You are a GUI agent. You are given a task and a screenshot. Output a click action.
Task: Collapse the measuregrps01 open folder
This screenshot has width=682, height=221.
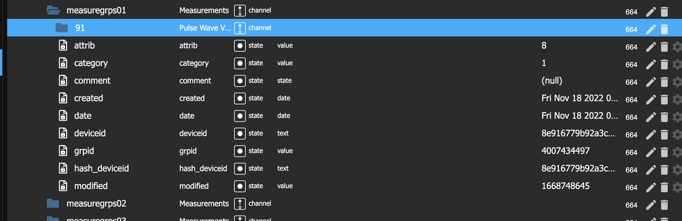(x=53, y=10)
